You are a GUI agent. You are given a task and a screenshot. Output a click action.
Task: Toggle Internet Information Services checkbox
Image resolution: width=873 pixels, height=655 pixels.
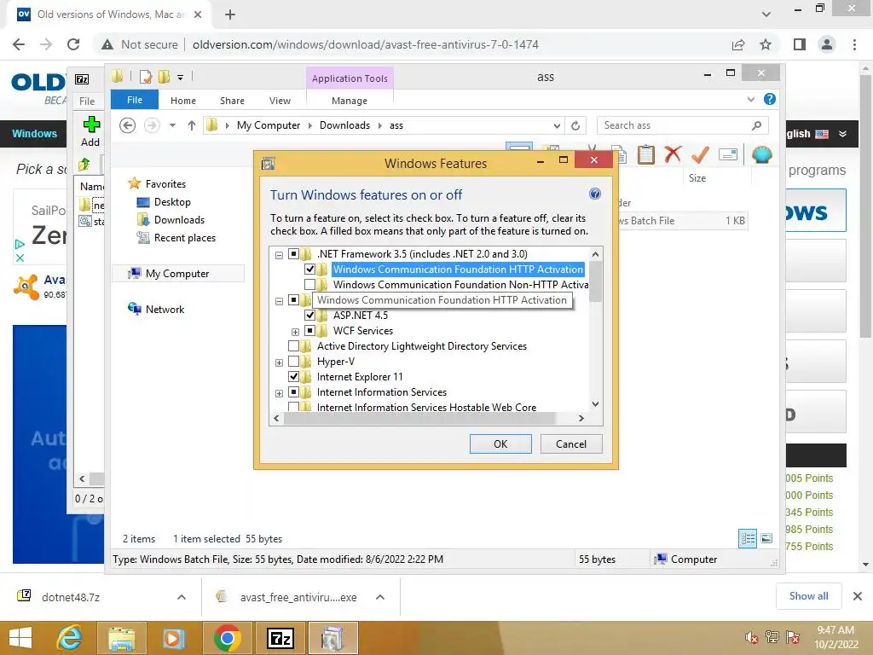(293, 392)
